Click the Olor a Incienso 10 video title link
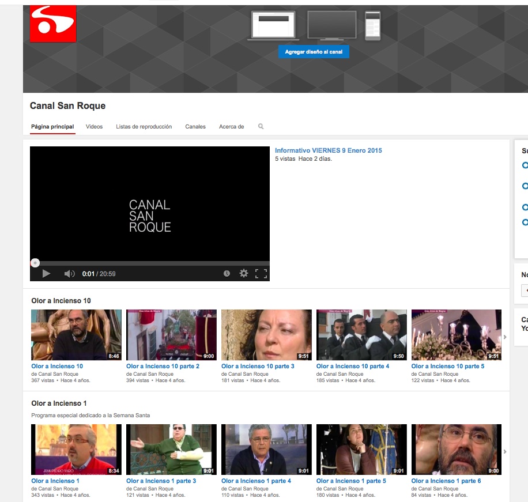Image resolution: width=528 pixels, height=502 pixels. (57, 367)
